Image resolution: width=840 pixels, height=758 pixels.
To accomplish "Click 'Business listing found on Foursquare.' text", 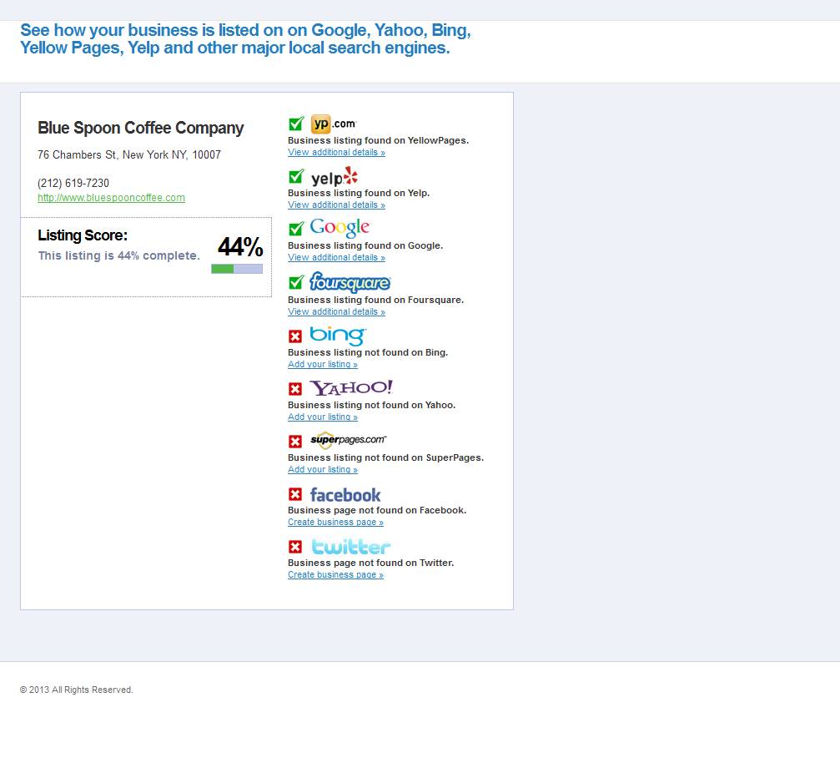I will (375, 300).
